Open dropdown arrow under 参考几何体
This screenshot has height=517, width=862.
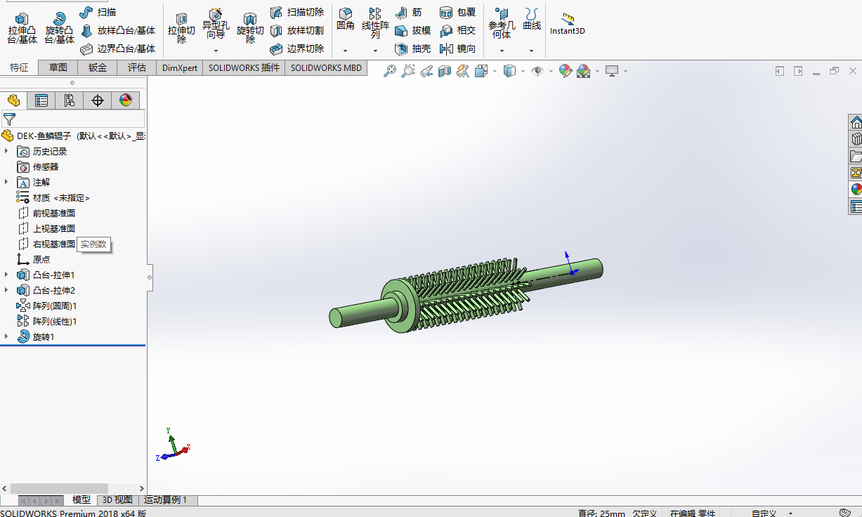tap(502, 51)
